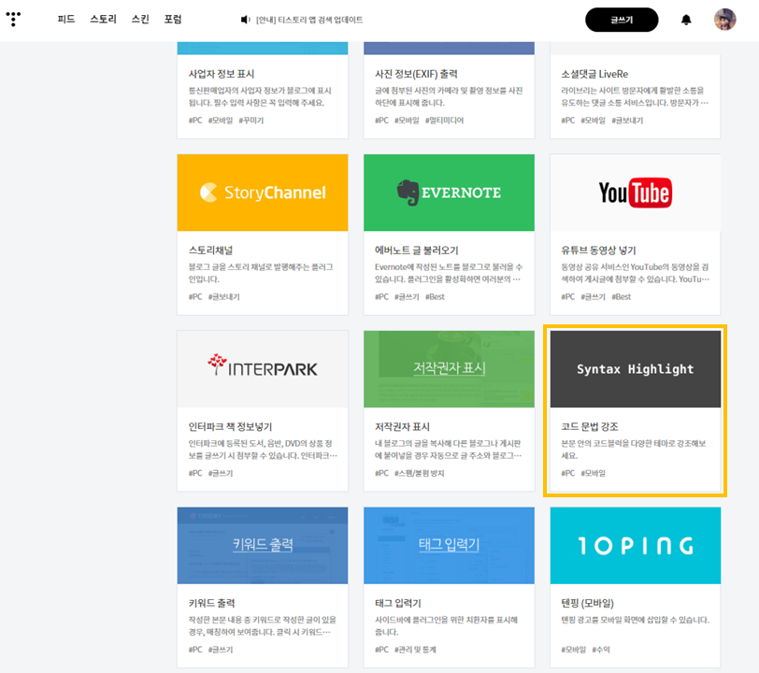Select the 10PING plugin banner
This screenshot has height=673, width=759.
(x=635, y=545)
